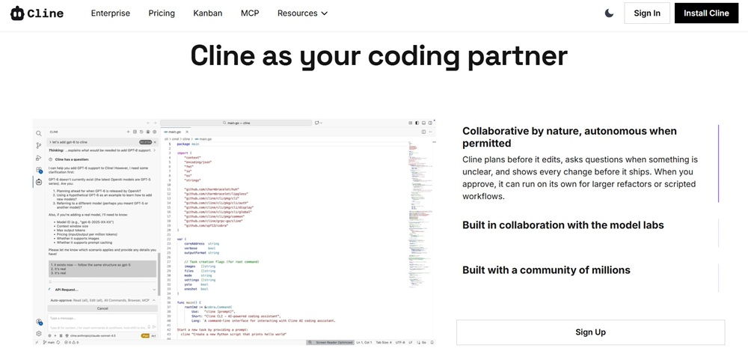
Task: Open the Resources dropdown menu
Action: coord(302,13)
